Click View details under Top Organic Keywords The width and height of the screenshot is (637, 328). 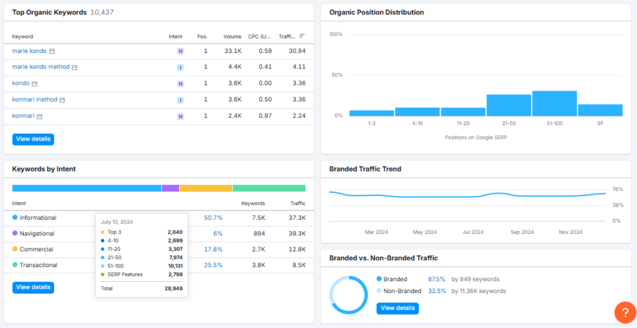[x=34, y=139]
